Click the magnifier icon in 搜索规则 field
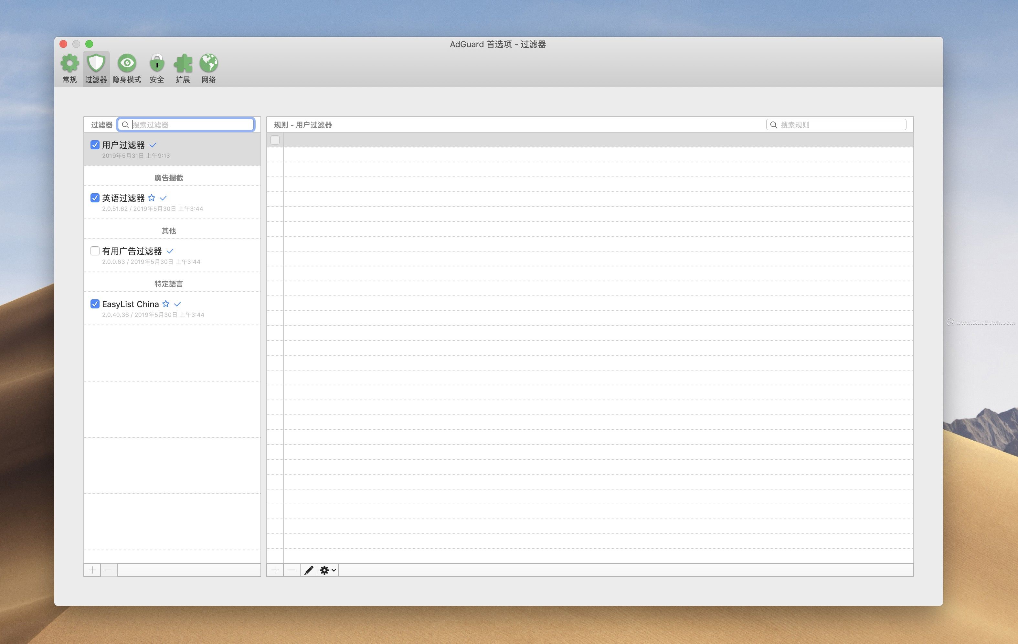The image size is (1018, 644). [x=774, y=125]
